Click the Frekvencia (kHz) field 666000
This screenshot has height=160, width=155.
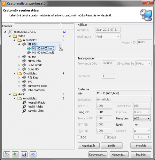[108, 63]
